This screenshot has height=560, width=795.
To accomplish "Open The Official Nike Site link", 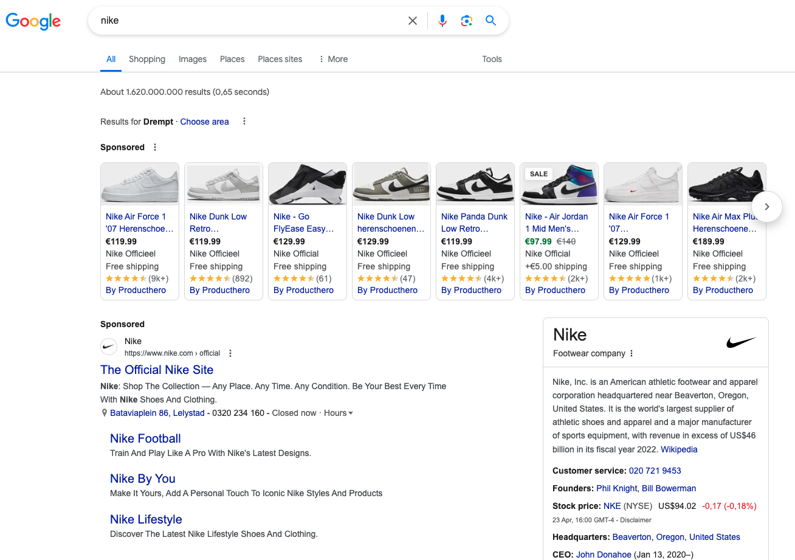I will tap(157, 370).
